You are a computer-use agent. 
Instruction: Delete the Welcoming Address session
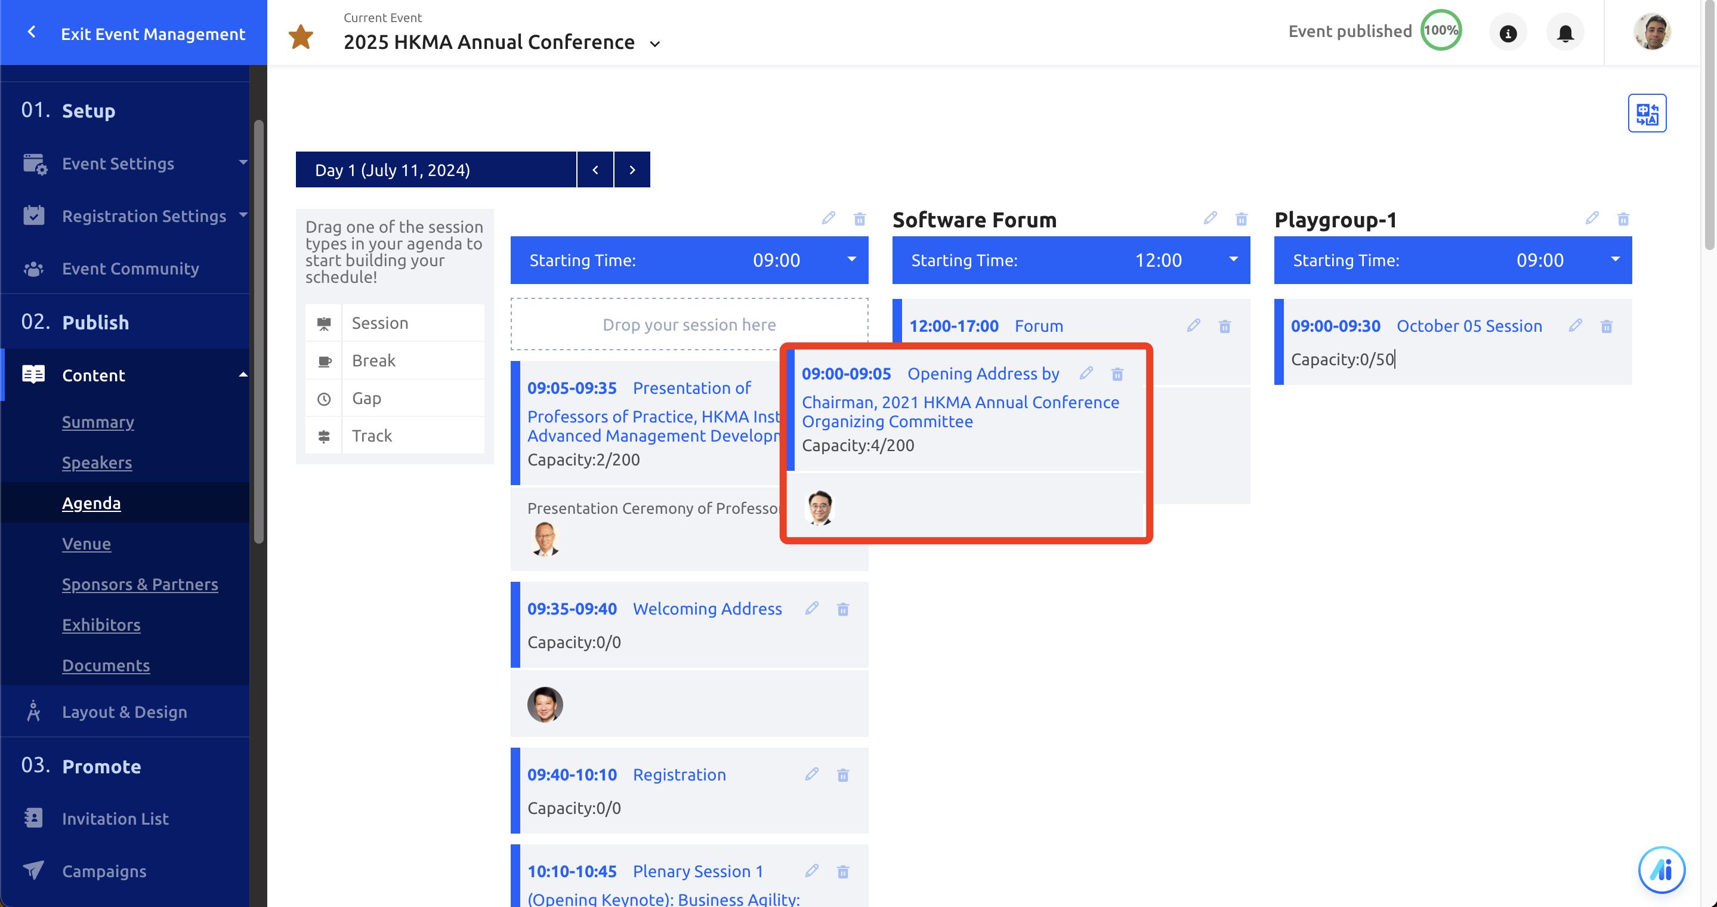pyautogui.click(x=842, y=609)
